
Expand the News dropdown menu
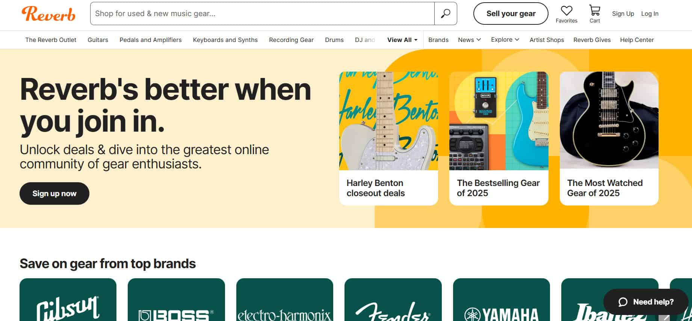[x=469, y=40]
